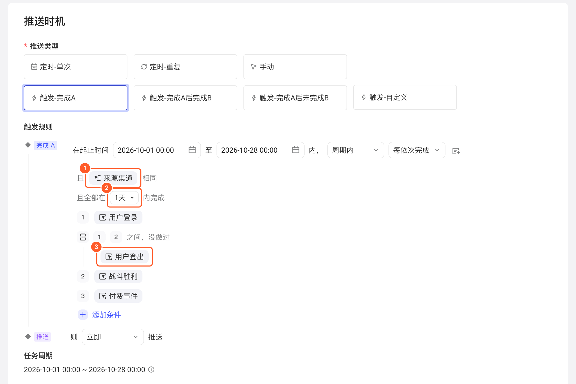Click the 用户登录 event chip
576x384 pixels.
click(x=118, y=217)
